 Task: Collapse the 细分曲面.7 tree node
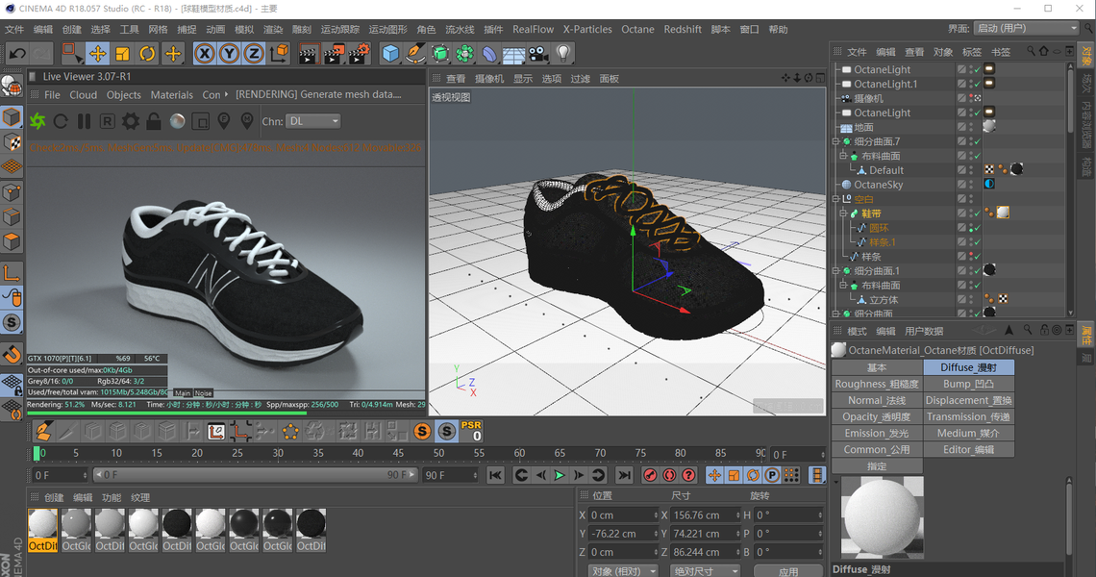(x=835, y=141)
